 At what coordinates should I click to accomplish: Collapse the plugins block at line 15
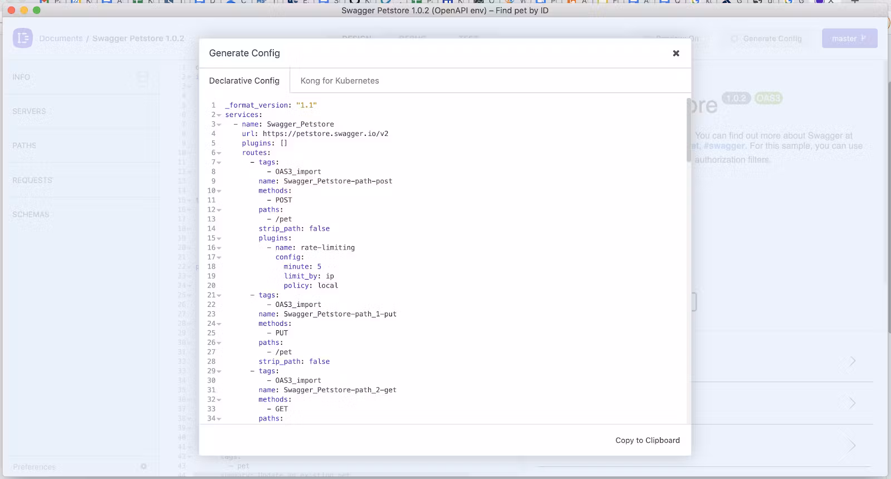point(219,238)
